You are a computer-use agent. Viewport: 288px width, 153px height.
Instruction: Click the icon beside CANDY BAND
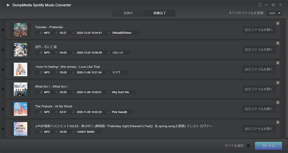click(x=73, y=132)
